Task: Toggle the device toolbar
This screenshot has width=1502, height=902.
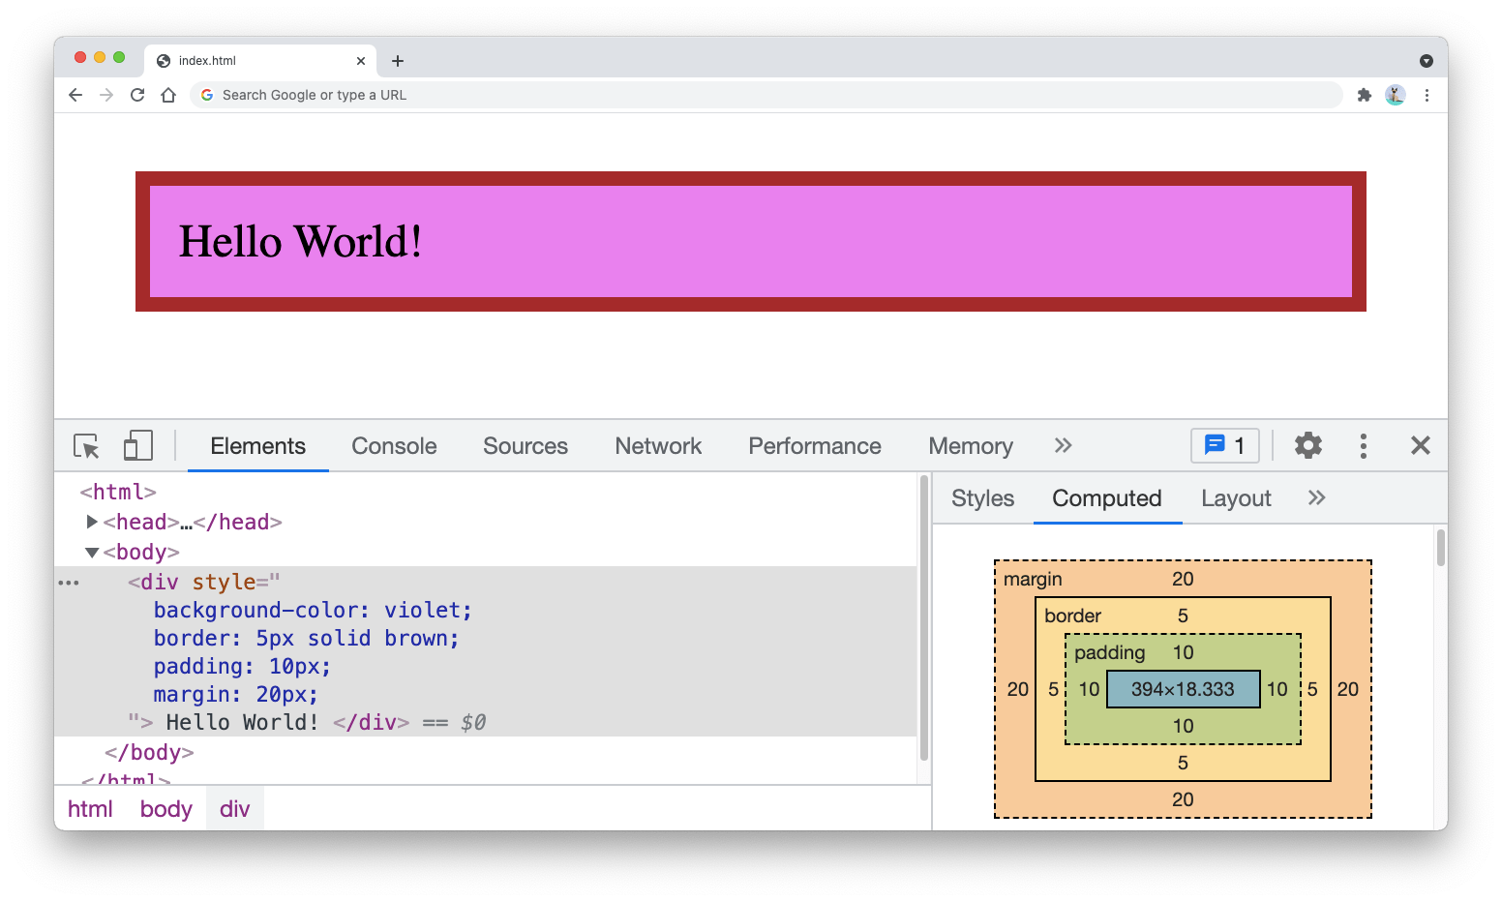Action: pos(137,445)
